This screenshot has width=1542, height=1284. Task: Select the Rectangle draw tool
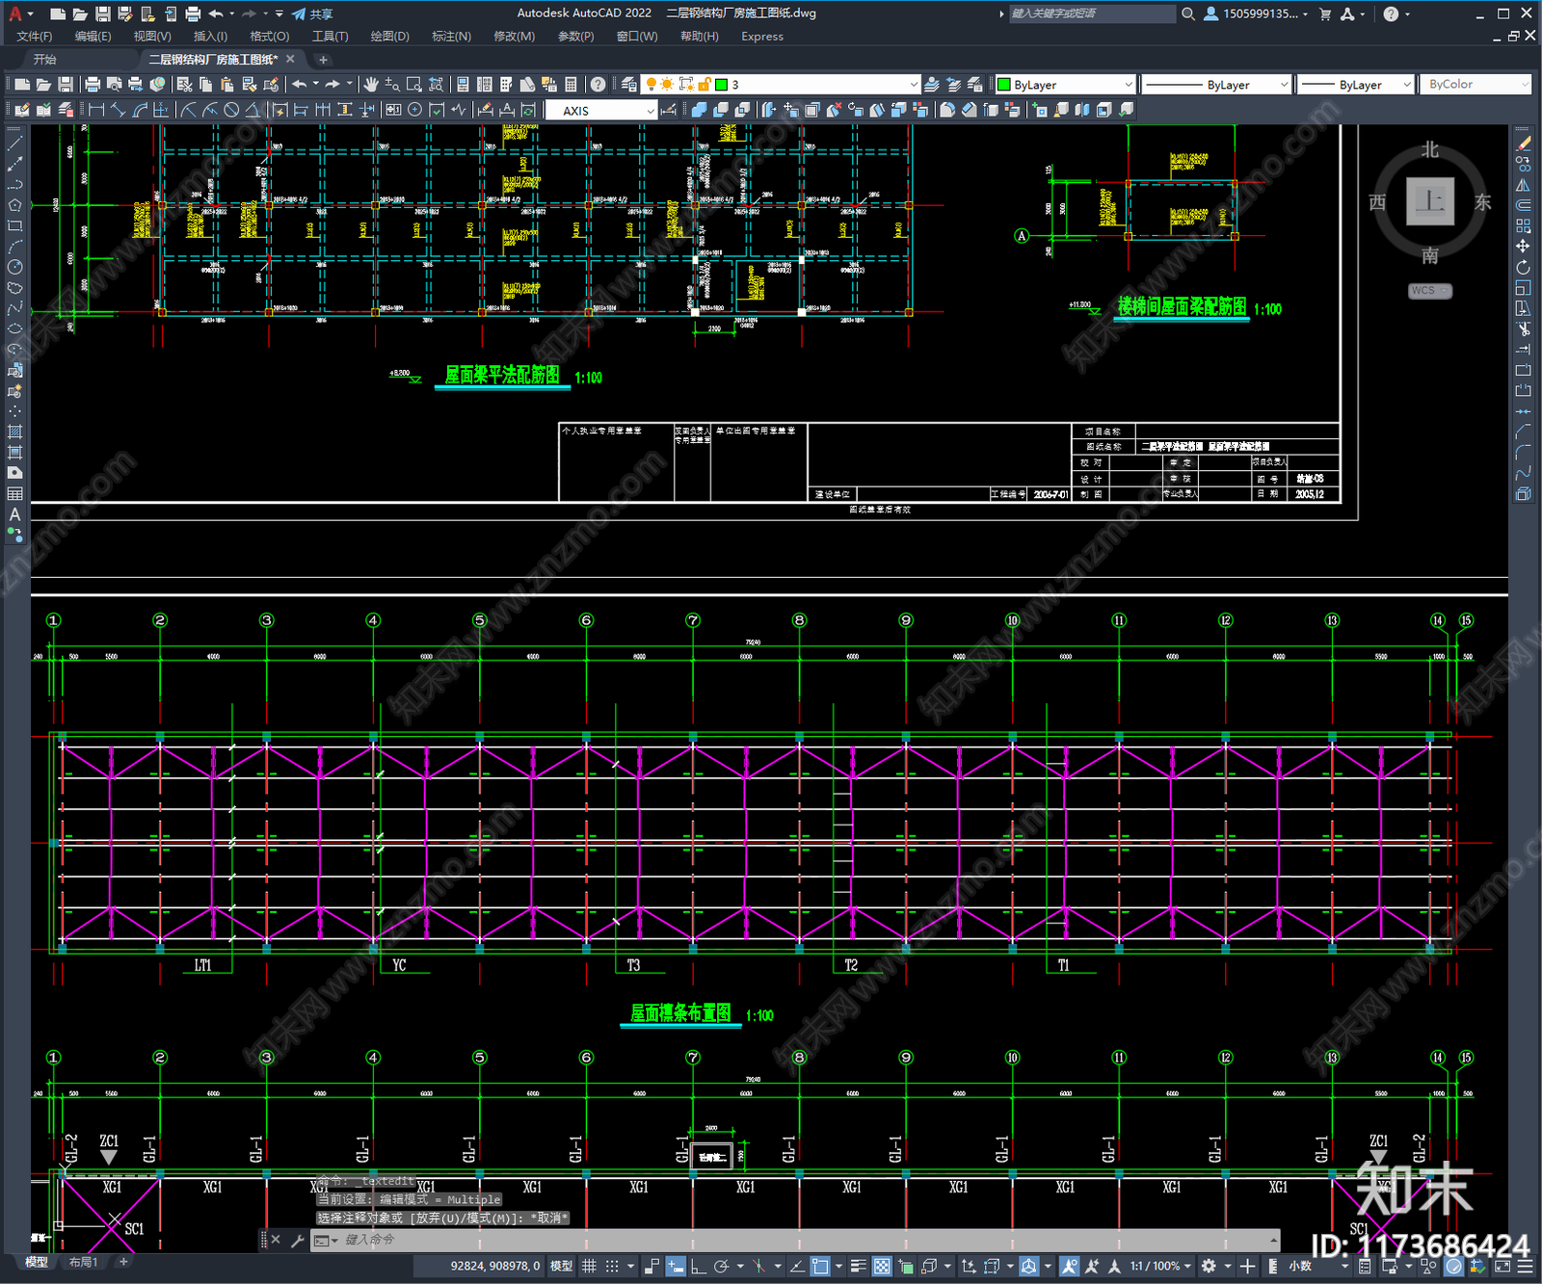14,226
